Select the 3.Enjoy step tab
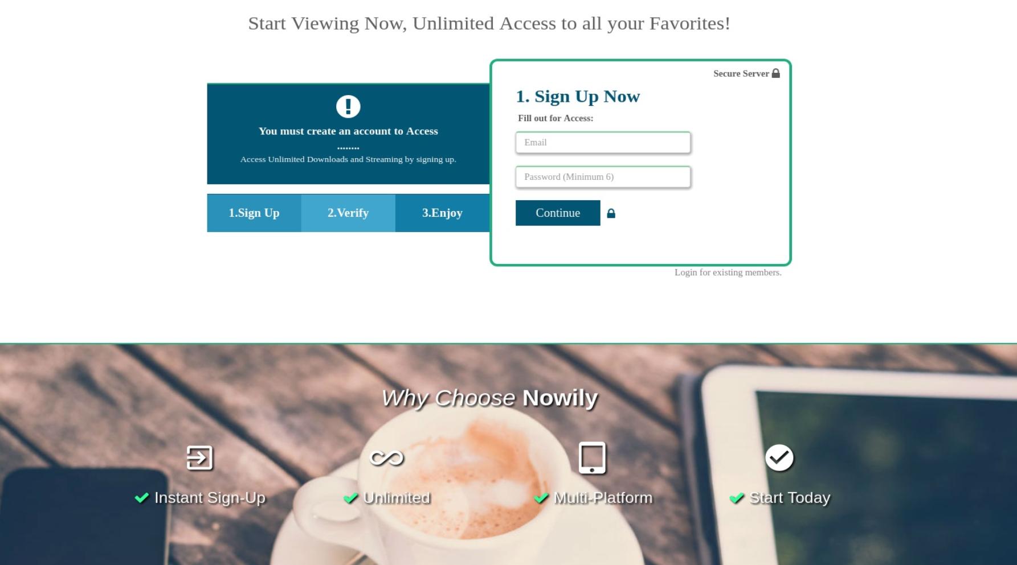This screenshot has width=1017, height=565. coord(442,213)
